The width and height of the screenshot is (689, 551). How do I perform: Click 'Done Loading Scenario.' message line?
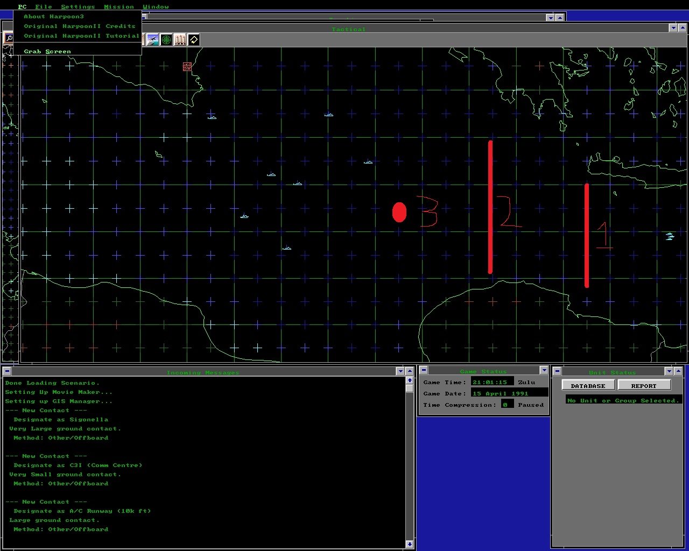point(52,383)
